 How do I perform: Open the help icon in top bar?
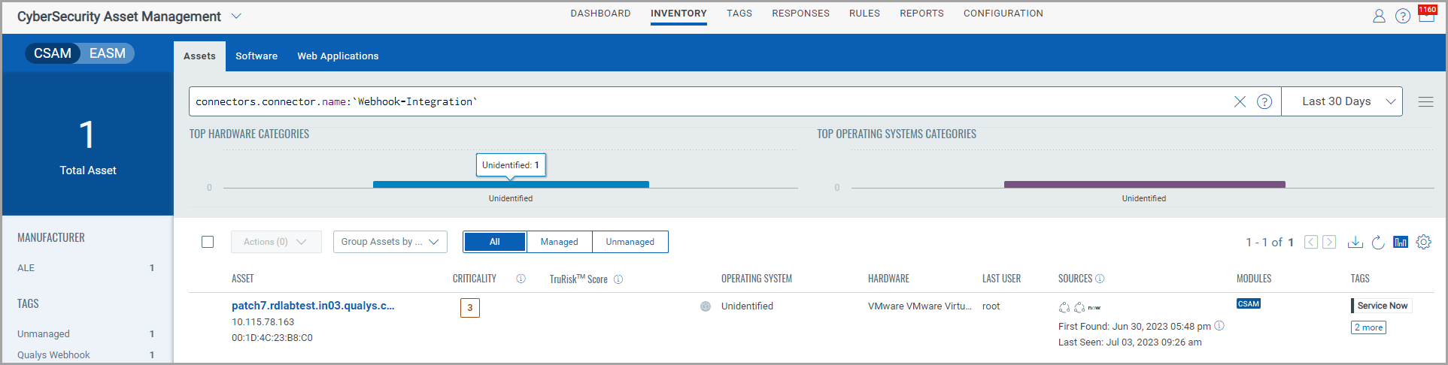click(1402, 16)
